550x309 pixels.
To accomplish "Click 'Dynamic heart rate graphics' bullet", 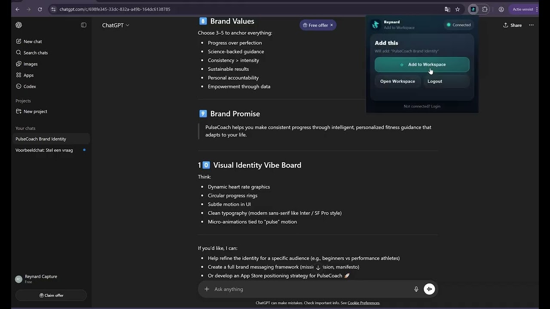I will coord(239,187).
